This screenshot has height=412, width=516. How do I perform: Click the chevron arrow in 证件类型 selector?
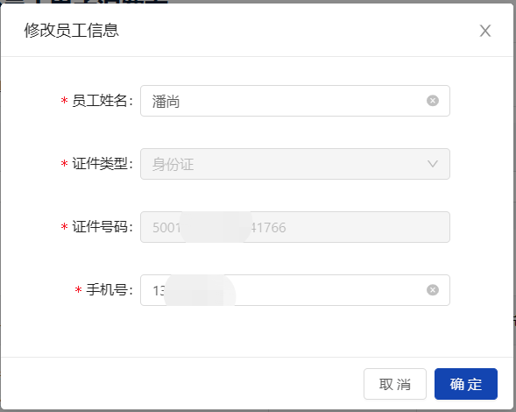433,164
